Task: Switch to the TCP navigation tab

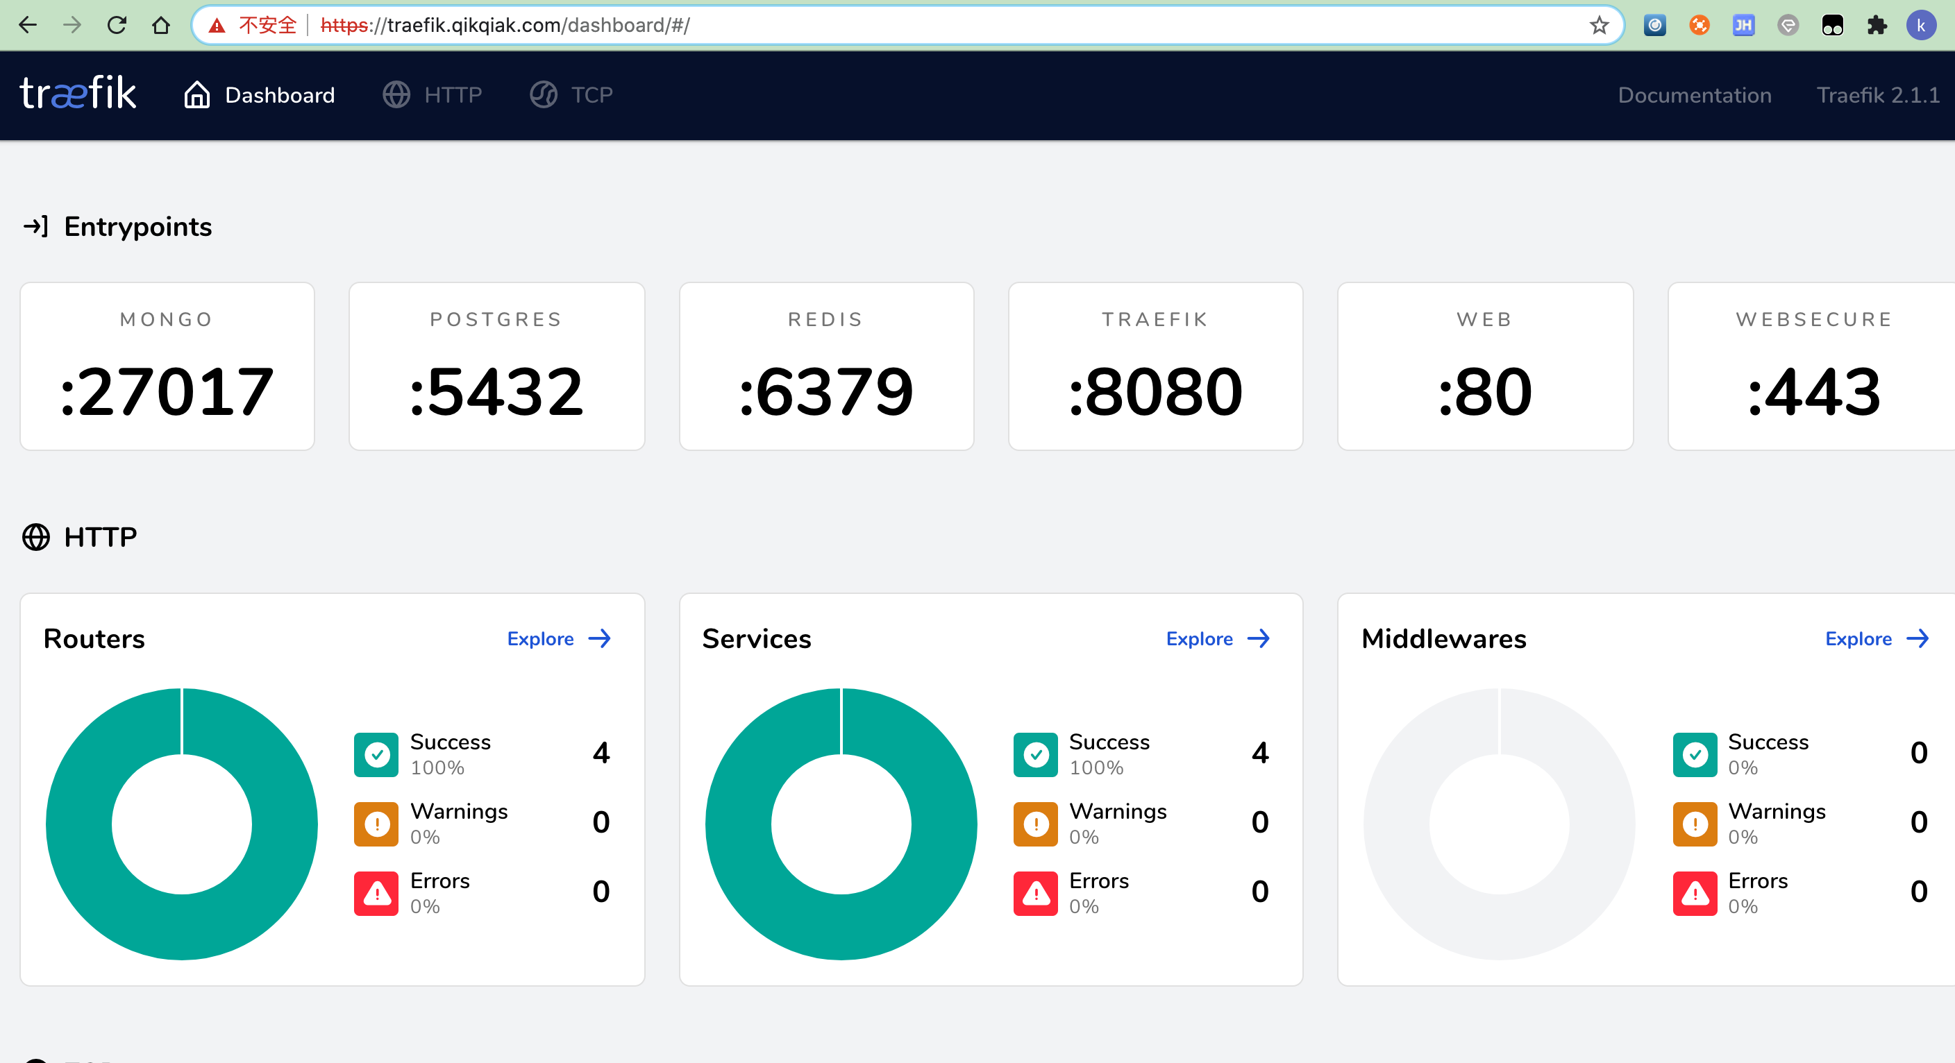Action: point(591,95)
